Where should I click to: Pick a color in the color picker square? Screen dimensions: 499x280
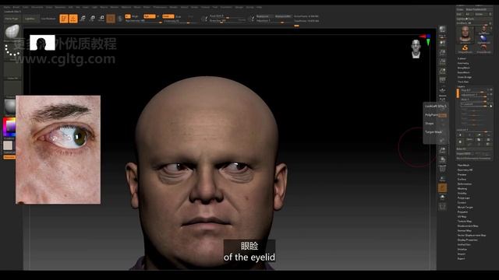(10, 127)
